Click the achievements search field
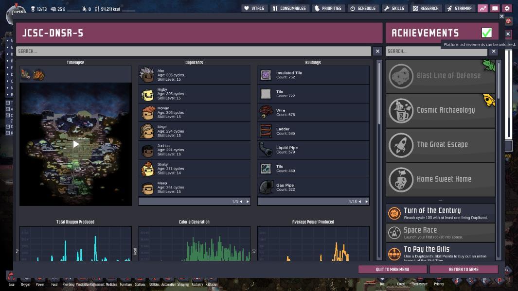The height and width of the screenshot is (291, 518). click(436, 51)
